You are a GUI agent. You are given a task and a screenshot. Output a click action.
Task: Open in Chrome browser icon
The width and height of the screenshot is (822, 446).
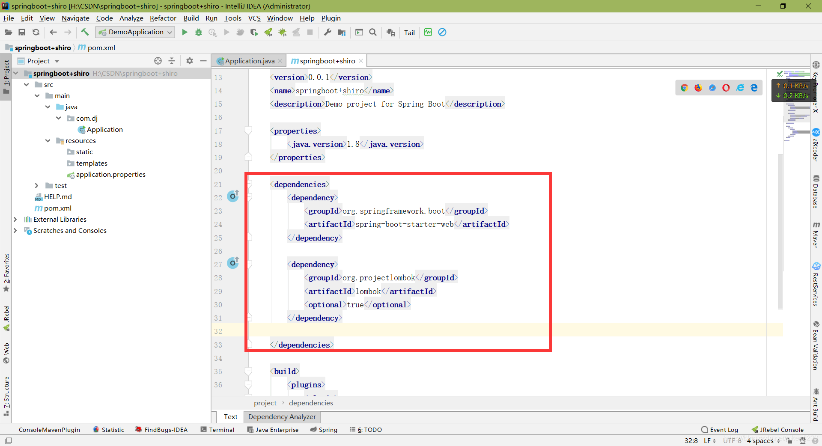click(x=684, y=88)
